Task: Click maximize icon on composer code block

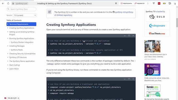Action: click(x=129, y=79)
